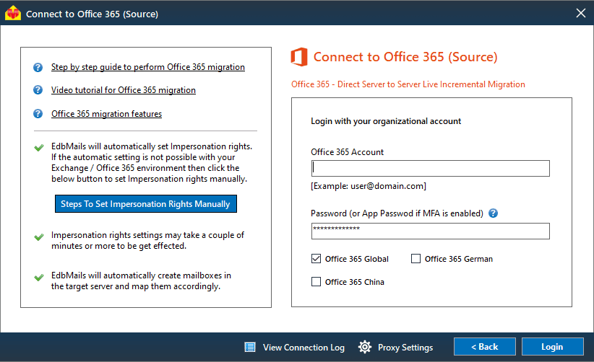Go back with the < Back button
Screen dimensions: 594x362
pyautogui.click(x=484, y=347)
